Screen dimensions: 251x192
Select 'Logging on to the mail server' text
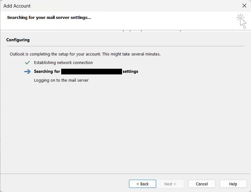tap(61, 80)
